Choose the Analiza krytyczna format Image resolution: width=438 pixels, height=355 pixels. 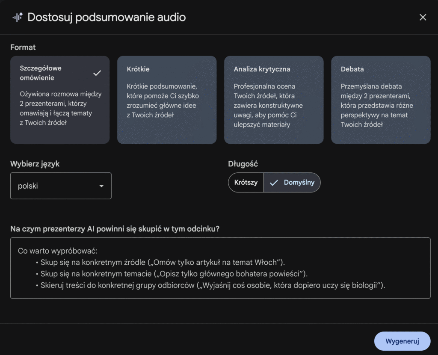274,100
